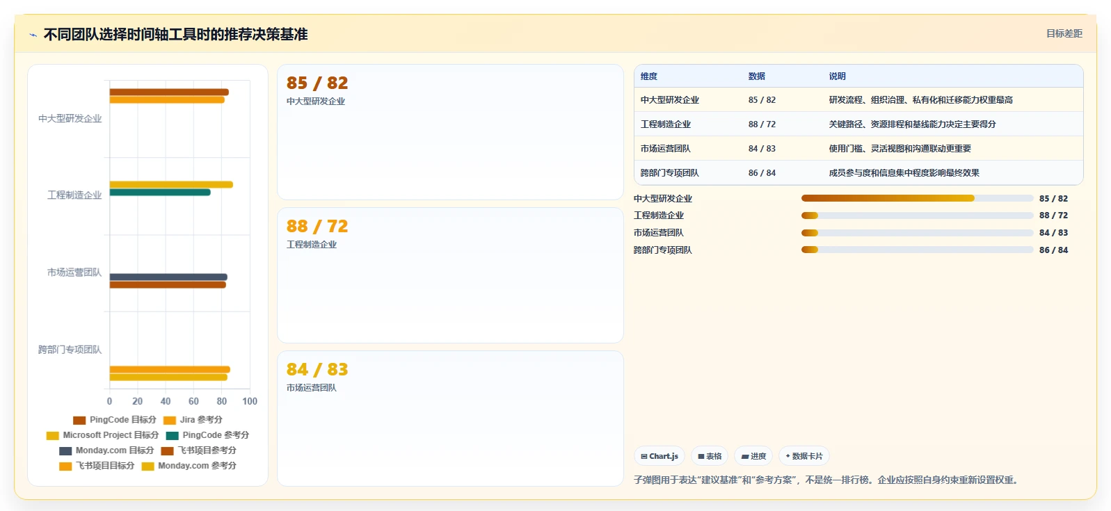Viewport: 1111px width, 511px height.
Task: Click the icon beside the panel title
Action: tap(33, 35)
